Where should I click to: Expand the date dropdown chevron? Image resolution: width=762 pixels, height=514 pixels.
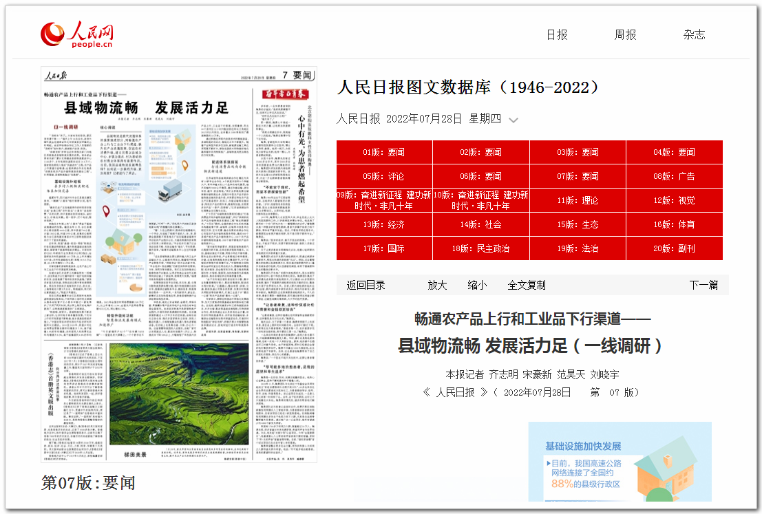[514, 120]
